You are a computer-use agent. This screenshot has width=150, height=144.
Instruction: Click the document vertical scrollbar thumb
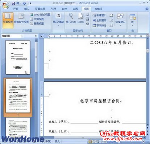click(x=147, y=51)
